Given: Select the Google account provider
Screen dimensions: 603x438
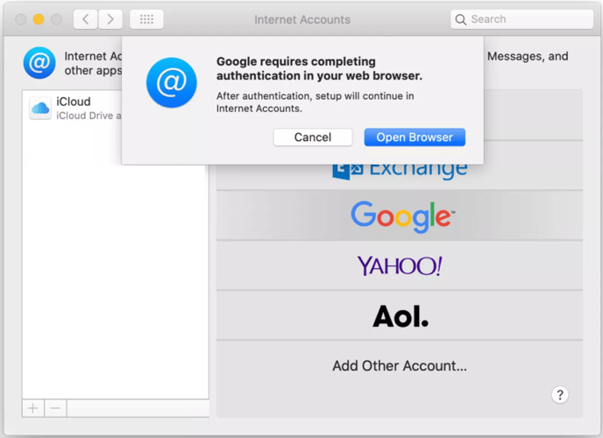Looking at the screenshot, I should 400,215.
